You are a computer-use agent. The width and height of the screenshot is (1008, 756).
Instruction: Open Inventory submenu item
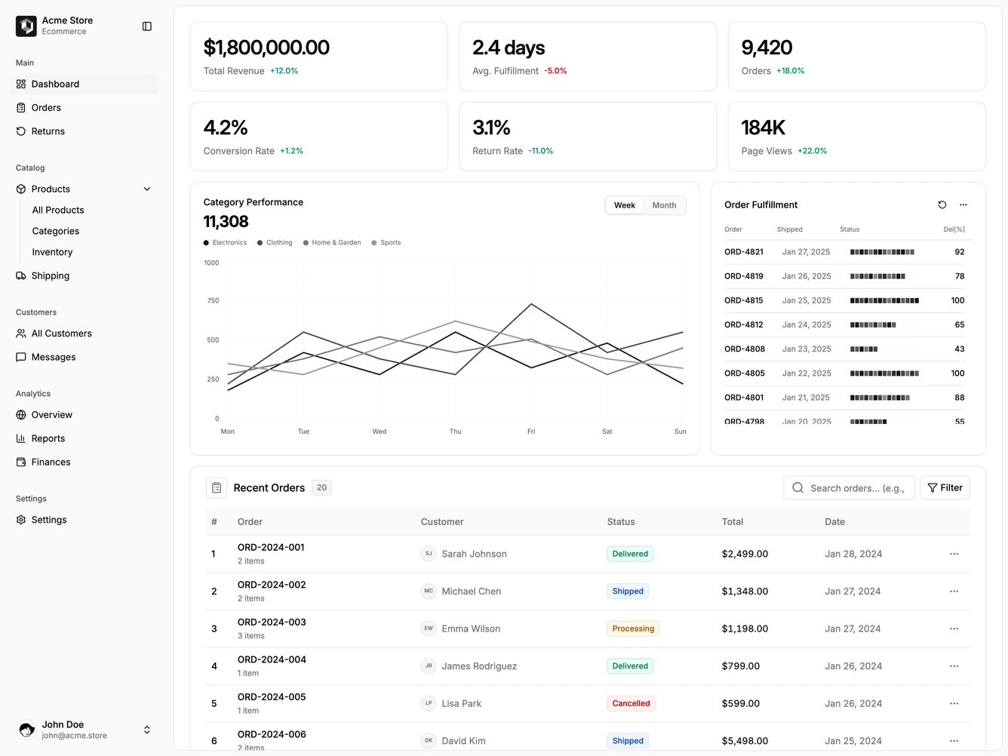click(52, 253)
